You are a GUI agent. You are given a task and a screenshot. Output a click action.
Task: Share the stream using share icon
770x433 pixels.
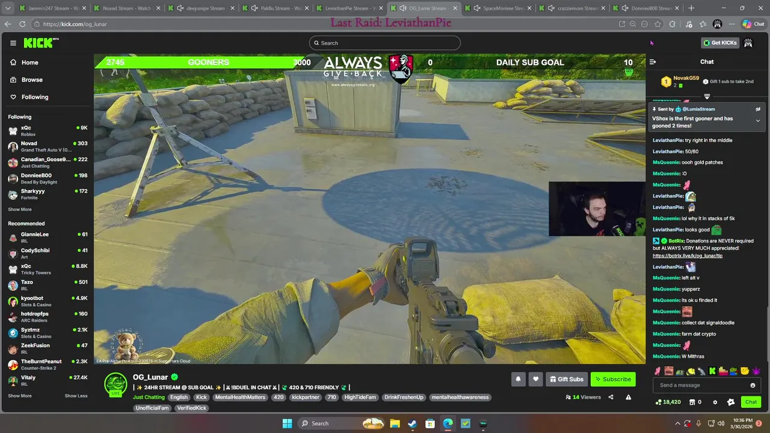(611, 397)
